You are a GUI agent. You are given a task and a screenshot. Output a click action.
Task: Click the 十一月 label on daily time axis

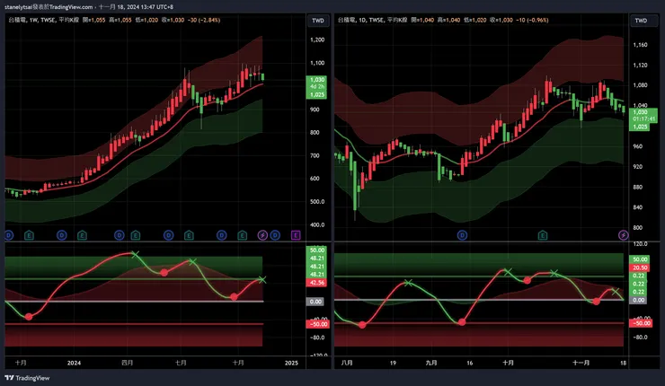581,363
